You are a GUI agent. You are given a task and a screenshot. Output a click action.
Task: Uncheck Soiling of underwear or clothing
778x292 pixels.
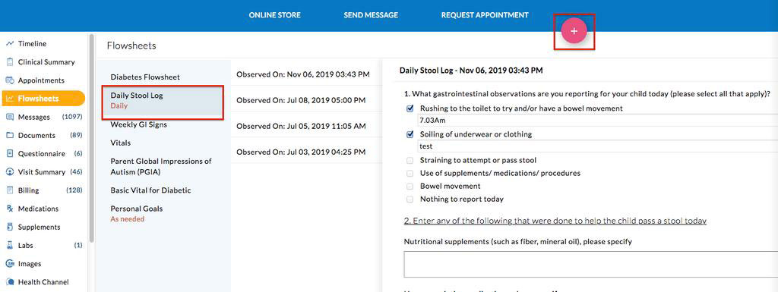tap(410, 134)
